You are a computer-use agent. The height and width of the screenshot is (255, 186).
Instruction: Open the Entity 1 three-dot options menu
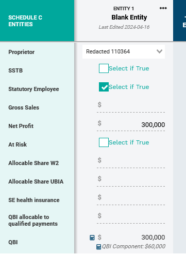pyautogui.click(x=163, y=8)
